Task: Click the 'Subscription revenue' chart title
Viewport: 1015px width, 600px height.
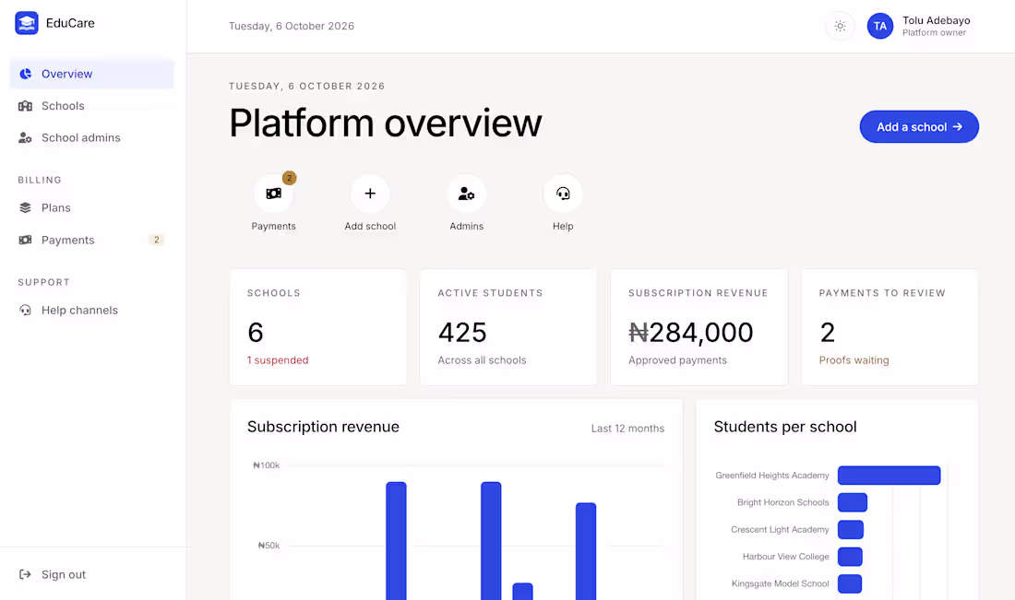Action: click(x=323, y=427)
